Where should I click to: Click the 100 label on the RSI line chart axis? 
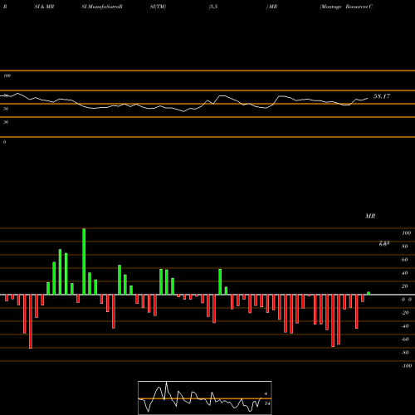[x=7, y=76]
